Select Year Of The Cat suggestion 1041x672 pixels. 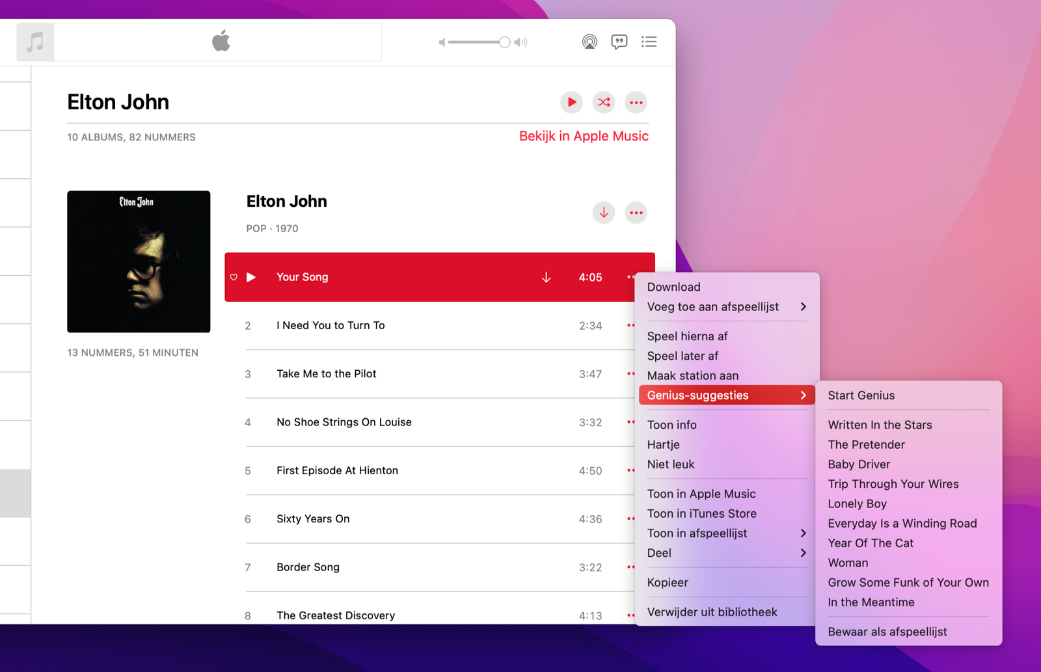click(x=908, y=543)
